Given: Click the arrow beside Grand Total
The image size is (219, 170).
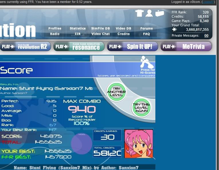Looking at the screenshot, I should pyautogui.click(x=174, y=29).
